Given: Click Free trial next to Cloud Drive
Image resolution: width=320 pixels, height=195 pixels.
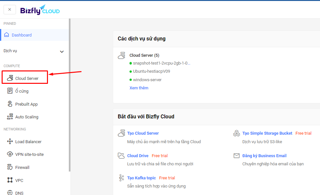Looking at the screenshot, I should click(x=160, y=156).
